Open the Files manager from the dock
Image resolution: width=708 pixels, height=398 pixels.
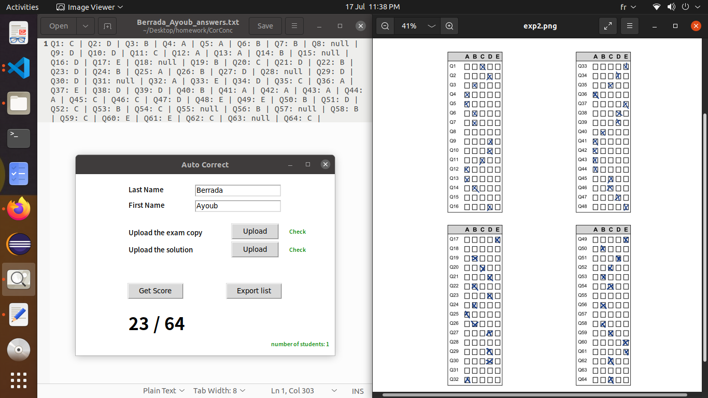[x=19, y=103]
